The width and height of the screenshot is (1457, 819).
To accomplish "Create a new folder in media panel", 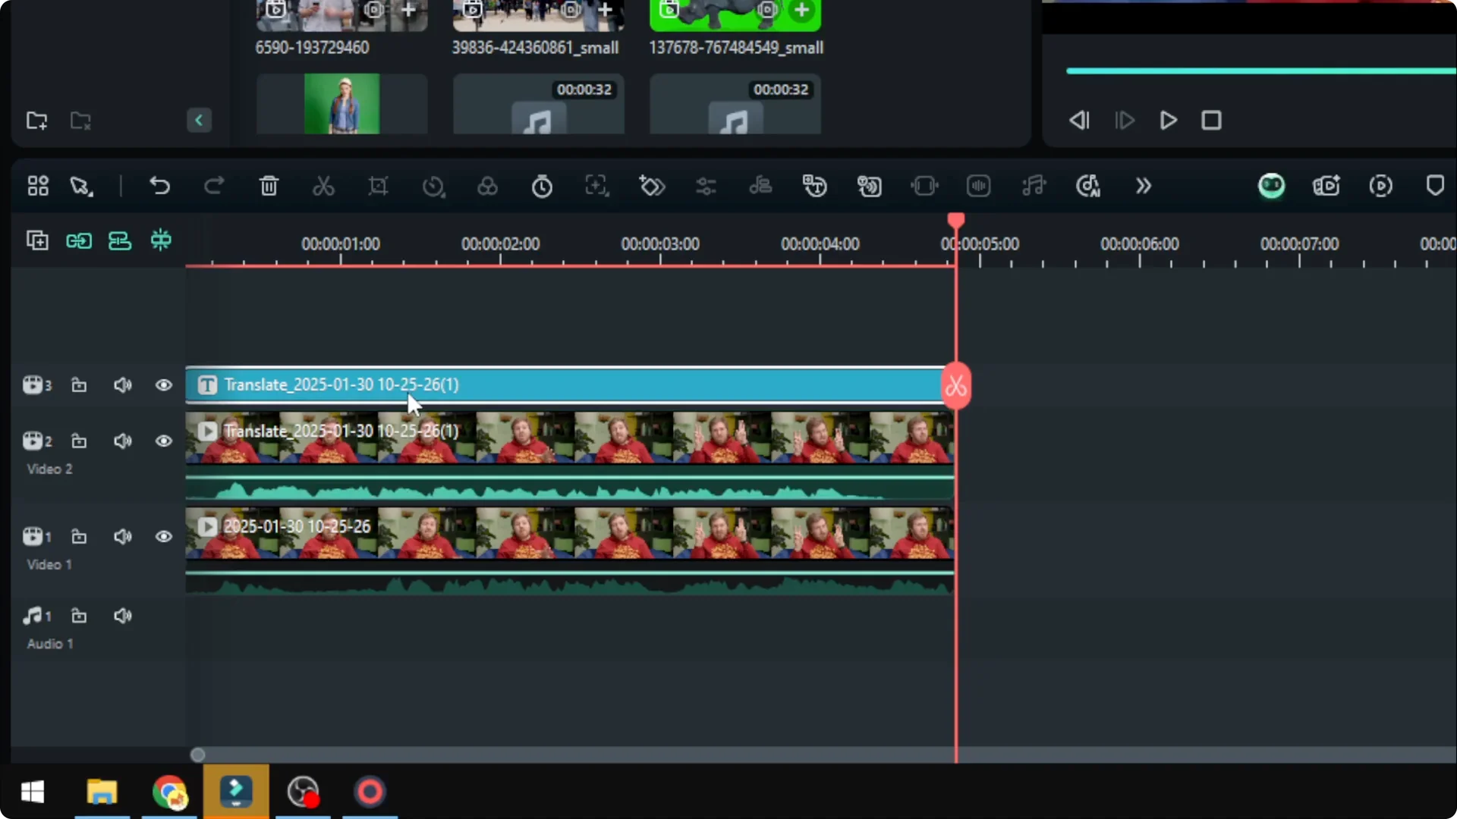I will [x=36, y=121].
